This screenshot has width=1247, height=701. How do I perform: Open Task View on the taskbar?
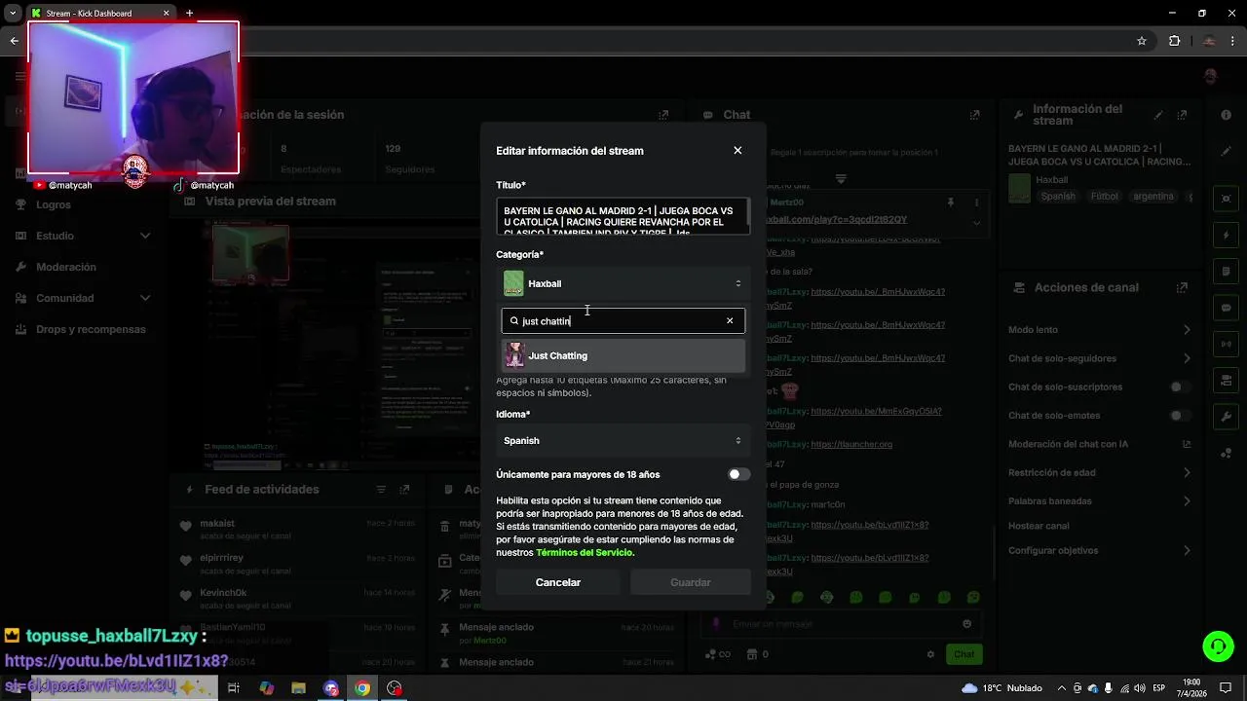(234, 688)
